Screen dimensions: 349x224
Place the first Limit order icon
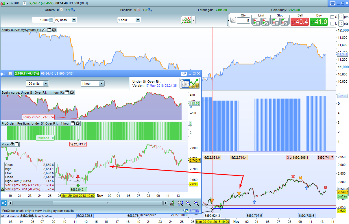coord(256,21)
